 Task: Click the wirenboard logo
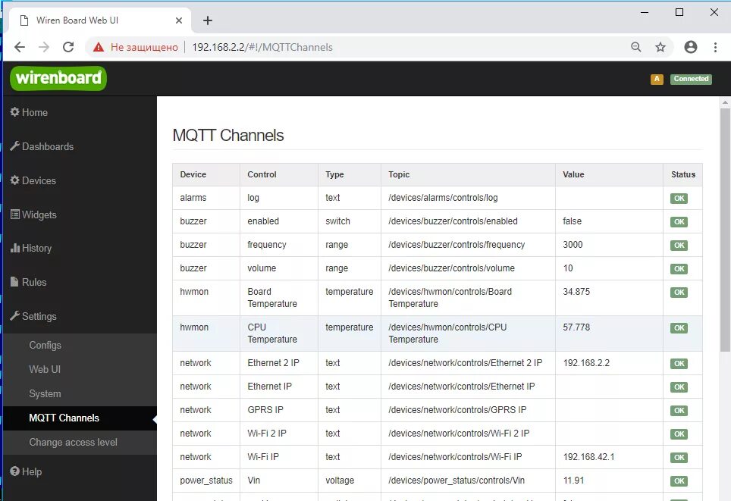pyautogui.click(x=58, y=78)
